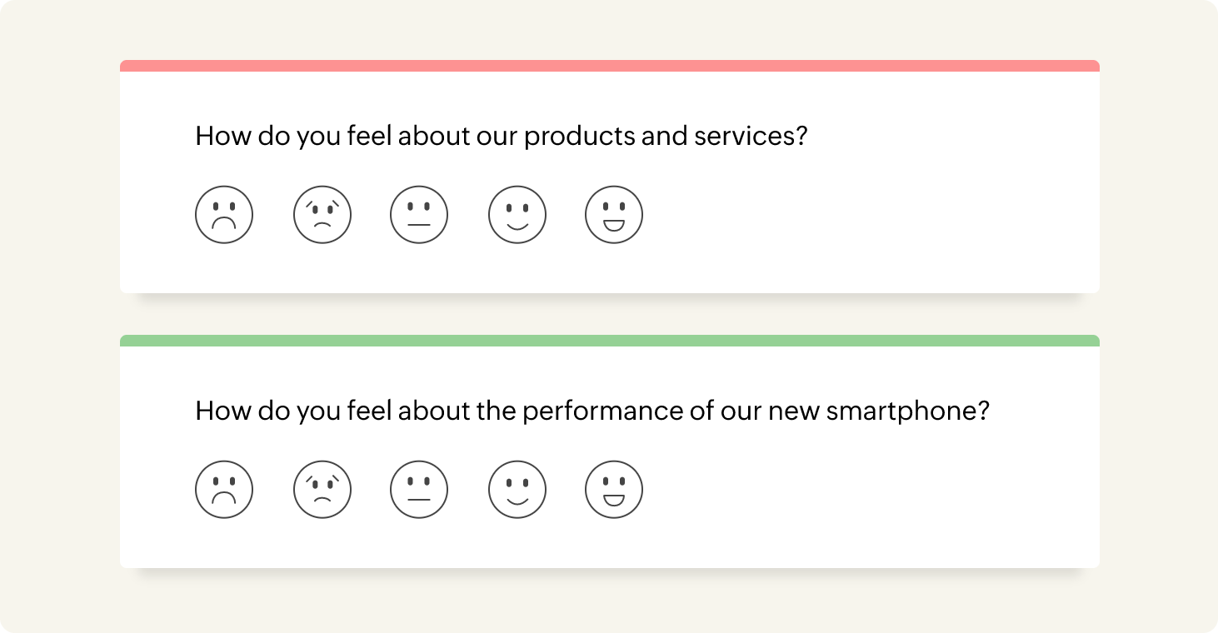The image size is (1218, 633).
Task: Select the smiling face for smartphone performance
Action: [x=517, y=490]
